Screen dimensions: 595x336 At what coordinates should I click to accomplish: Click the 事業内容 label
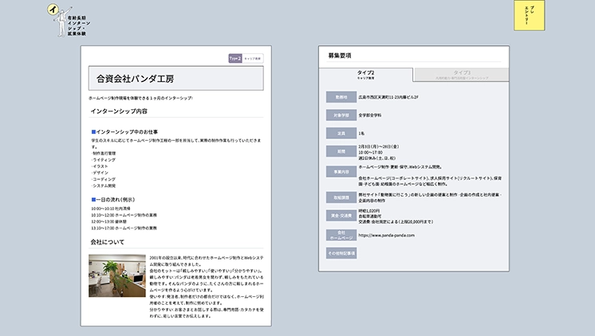point(341,171)
